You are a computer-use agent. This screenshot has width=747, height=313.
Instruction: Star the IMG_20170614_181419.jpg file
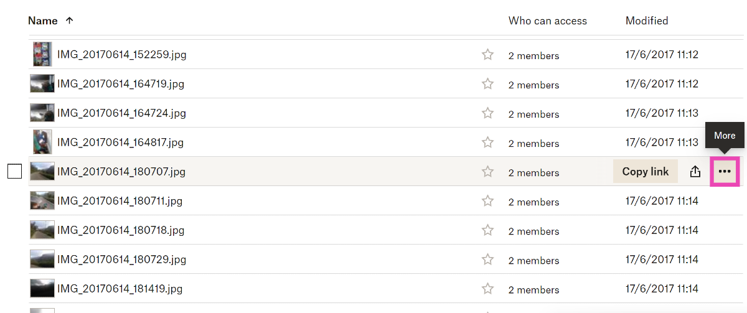coord(487,289)
